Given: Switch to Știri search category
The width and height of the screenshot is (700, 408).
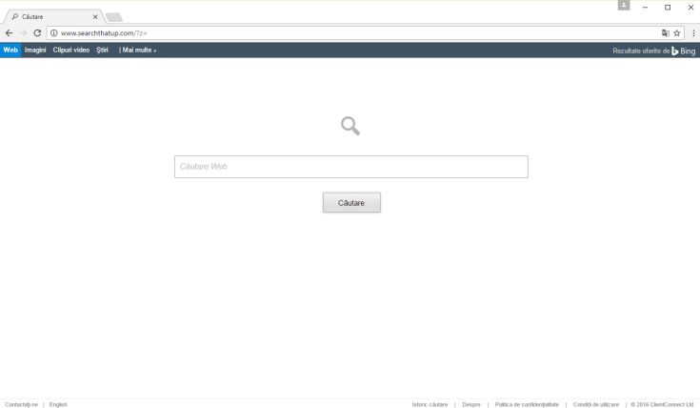Looking at the screenshot, I should tap(102, 51).
